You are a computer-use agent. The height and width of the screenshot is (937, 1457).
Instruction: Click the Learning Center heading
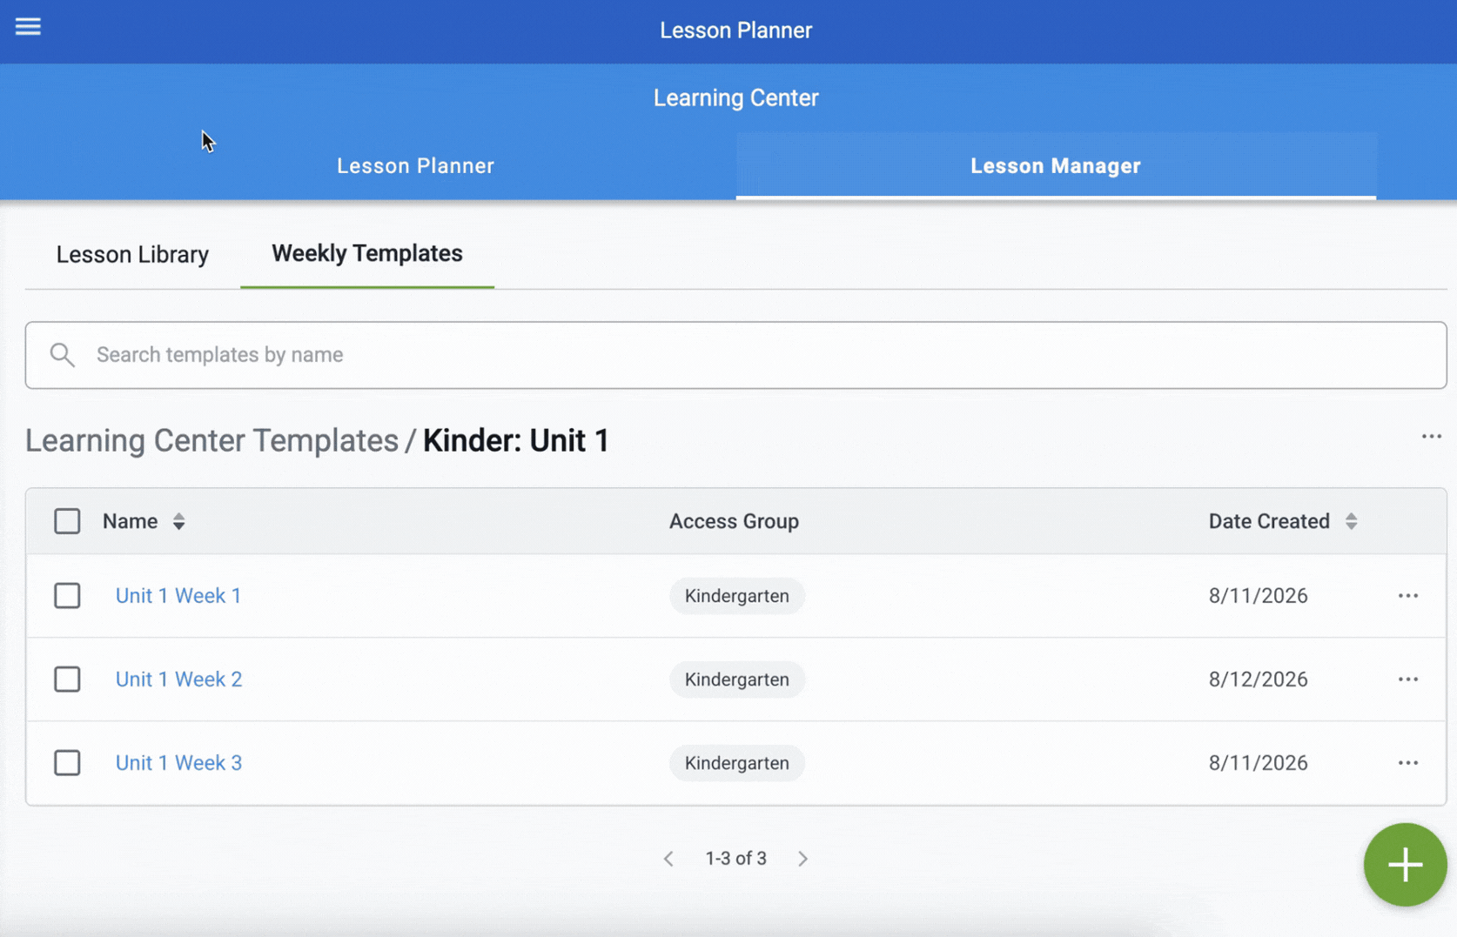pos(735,98)
